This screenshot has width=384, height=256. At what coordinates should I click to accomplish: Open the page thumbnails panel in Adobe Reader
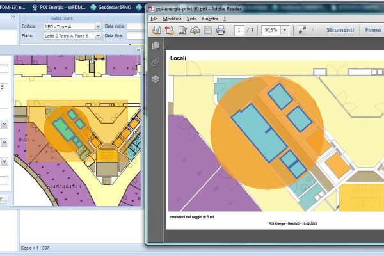pos(156,45)
